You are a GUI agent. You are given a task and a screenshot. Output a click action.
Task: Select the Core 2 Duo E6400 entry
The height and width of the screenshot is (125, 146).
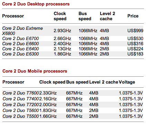[21, 49]
